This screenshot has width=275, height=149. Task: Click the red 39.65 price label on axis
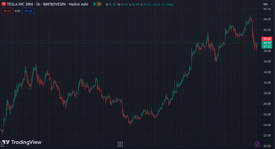tap(267, 39)
